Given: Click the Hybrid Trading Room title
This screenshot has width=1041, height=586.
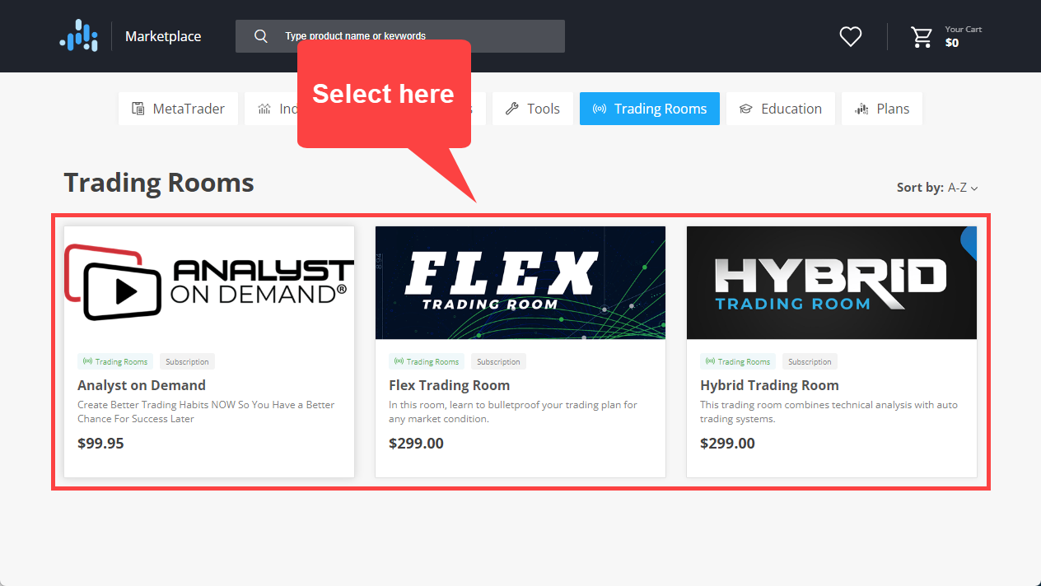Looking at the screenshot, I should point(769,385).
